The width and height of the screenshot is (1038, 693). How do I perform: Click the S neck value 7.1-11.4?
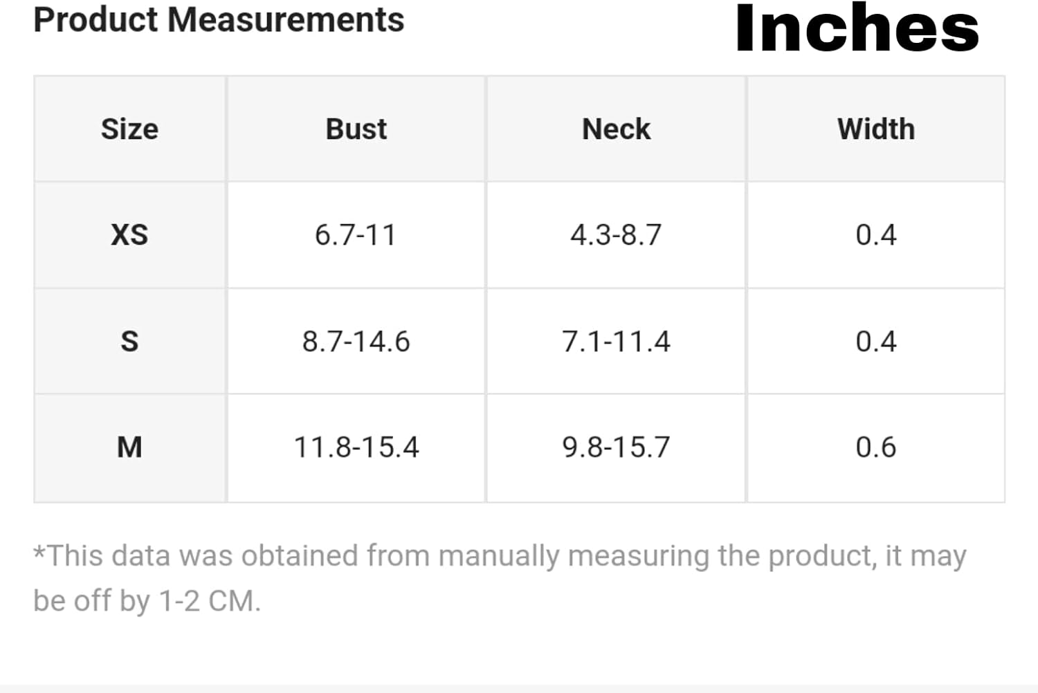[x=616, y=342]
